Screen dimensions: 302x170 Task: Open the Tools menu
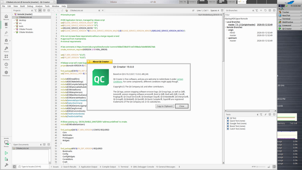(47, 6)
